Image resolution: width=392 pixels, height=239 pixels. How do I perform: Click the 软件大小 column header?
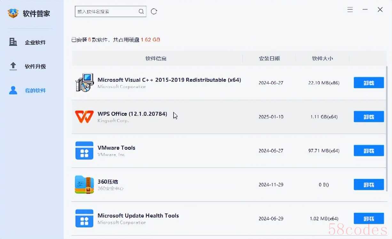323,58
